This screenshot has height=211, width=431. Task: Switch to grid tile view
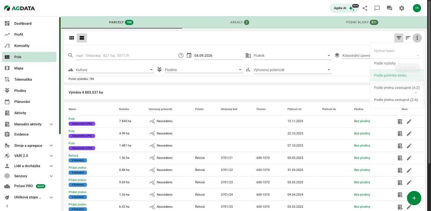click(x=71, y=38)
